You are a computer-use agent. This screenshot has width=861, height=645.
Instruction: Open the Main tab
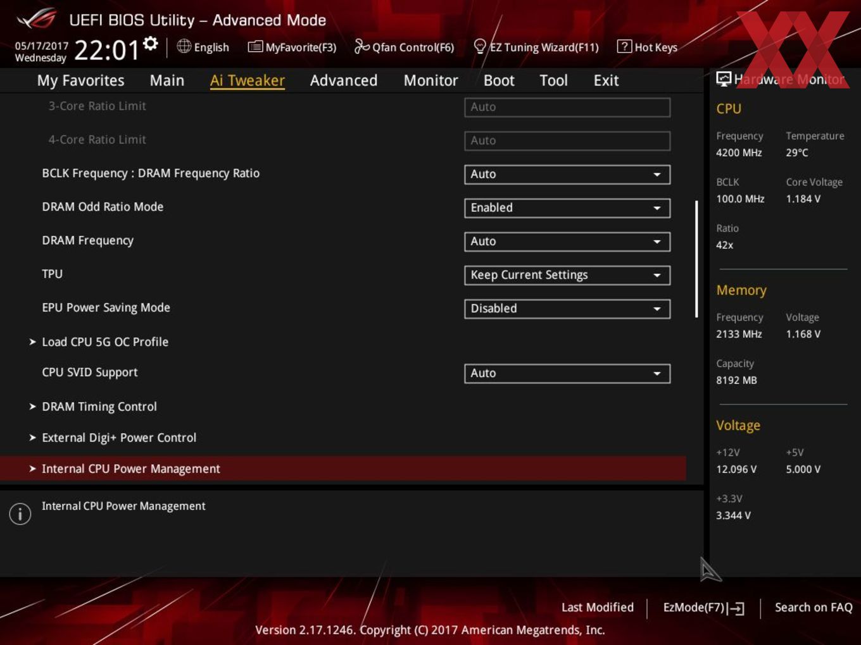pos(167,81)
